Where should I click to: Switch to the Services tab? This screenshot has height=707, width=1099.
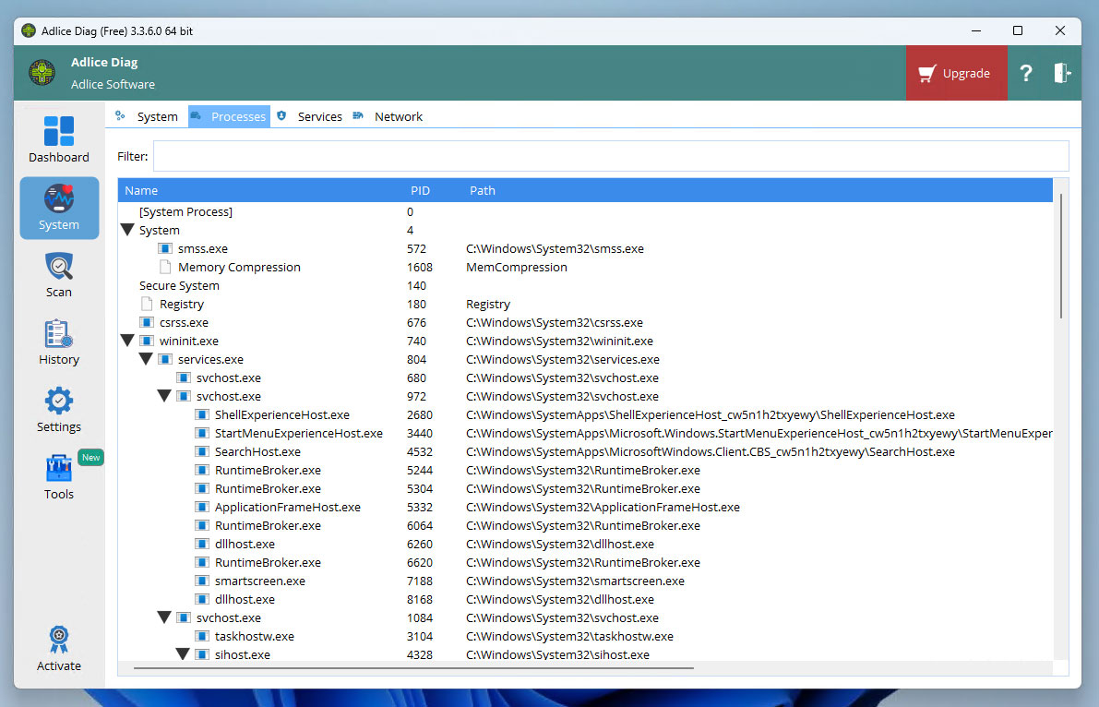[319, 117]
